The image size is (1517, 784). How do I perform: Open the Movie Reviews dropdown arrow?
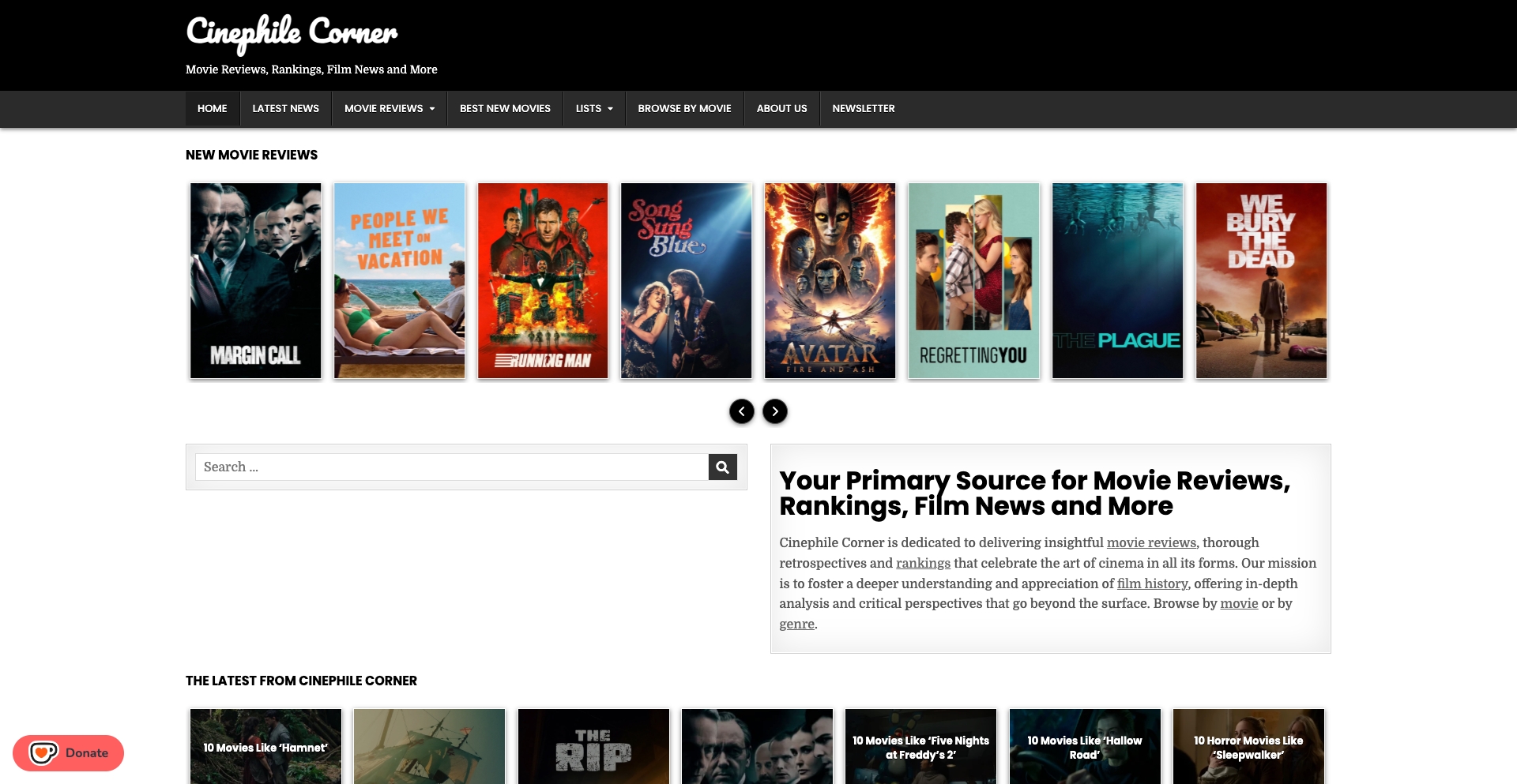pyautogui.click(x=431, y=109)
